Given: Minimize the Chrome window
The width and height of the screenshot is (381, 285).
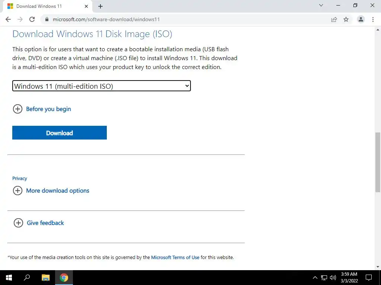Looking at the screenshot, I should pos(338,5).
